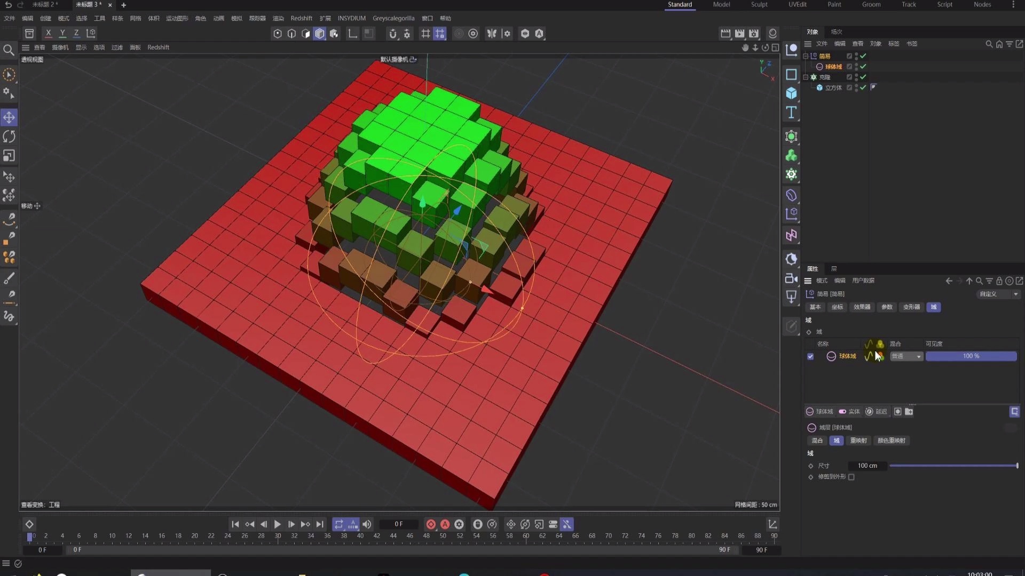The image size is (1025, 576).
Task: Check the 修剪到外形 checkbox
Action: point(851,477)
